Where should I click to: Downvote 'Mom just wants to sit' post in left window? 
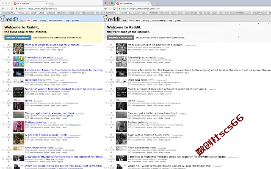click(x=8, y=50)
